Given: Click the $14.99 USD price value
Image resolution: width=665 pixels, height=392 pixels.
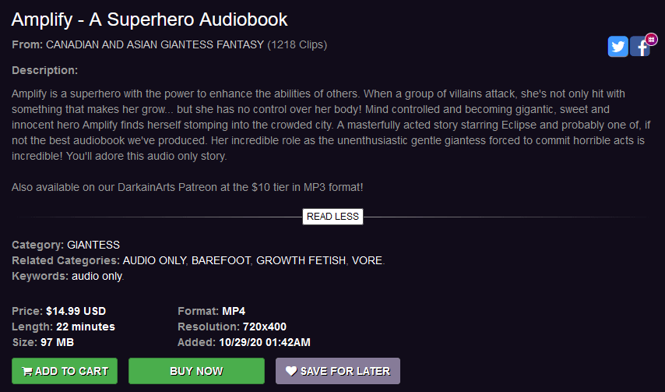Looking at the screenshot, I should coord(76,311).
